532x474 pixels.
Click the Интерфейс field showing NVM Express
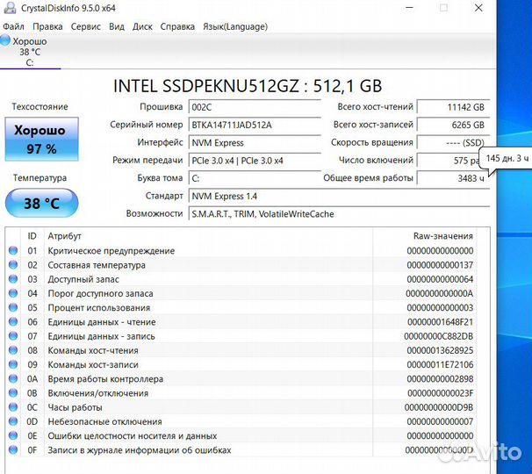click(255, 143)
